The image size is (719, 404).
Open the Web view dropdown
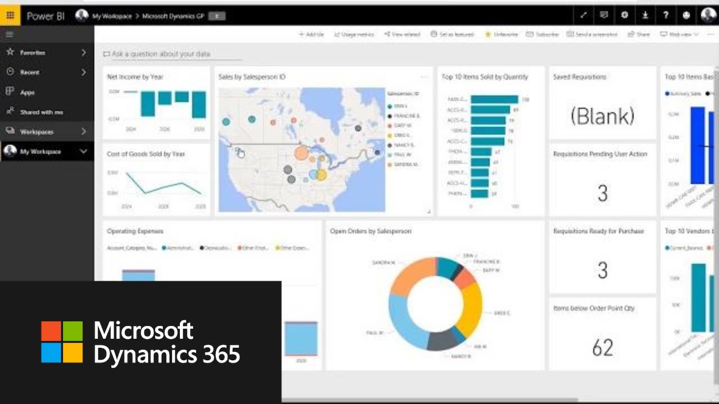point(680,35)
